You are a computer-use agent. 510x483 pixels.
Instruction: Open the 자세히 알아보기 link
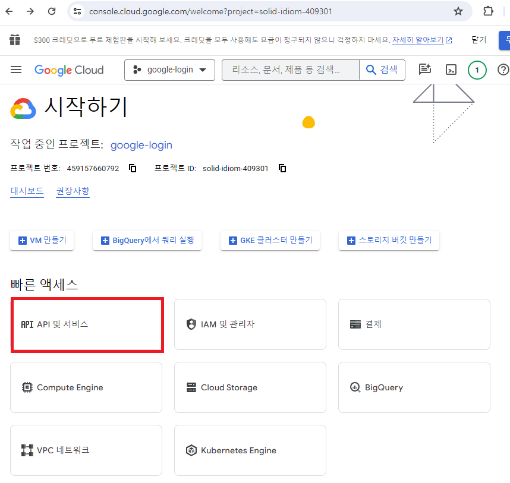click(x=422, y=40)
